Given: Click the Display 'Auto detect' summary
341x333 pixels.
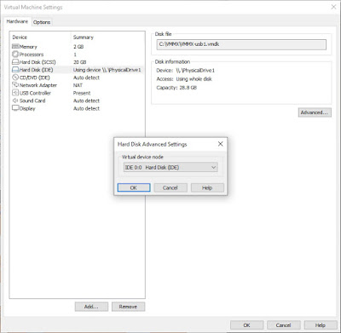Looking at the screenshot, I should click(x=86, y=108).
